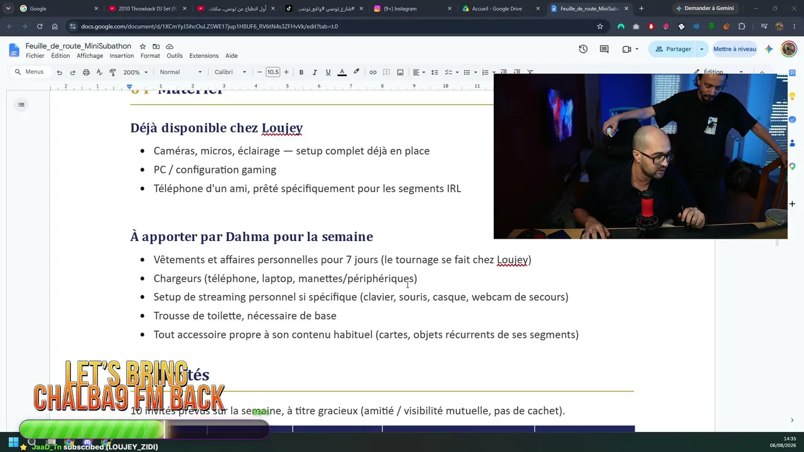The height and width of the screenshot is (452, 804).
Task: Run spelling and grammar check
Action: coord(99,72)
